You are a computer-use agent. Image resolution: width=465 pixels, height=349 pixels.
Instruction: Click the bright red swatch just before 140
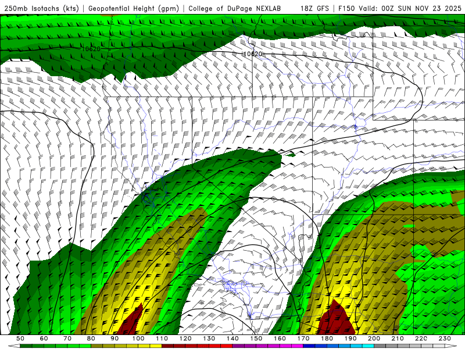click(227, 346)
